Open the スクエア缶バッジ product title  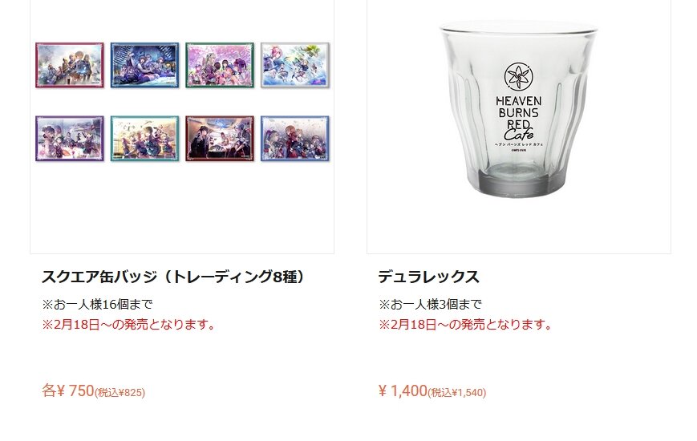pyautogui.click(x=173, y=277)
